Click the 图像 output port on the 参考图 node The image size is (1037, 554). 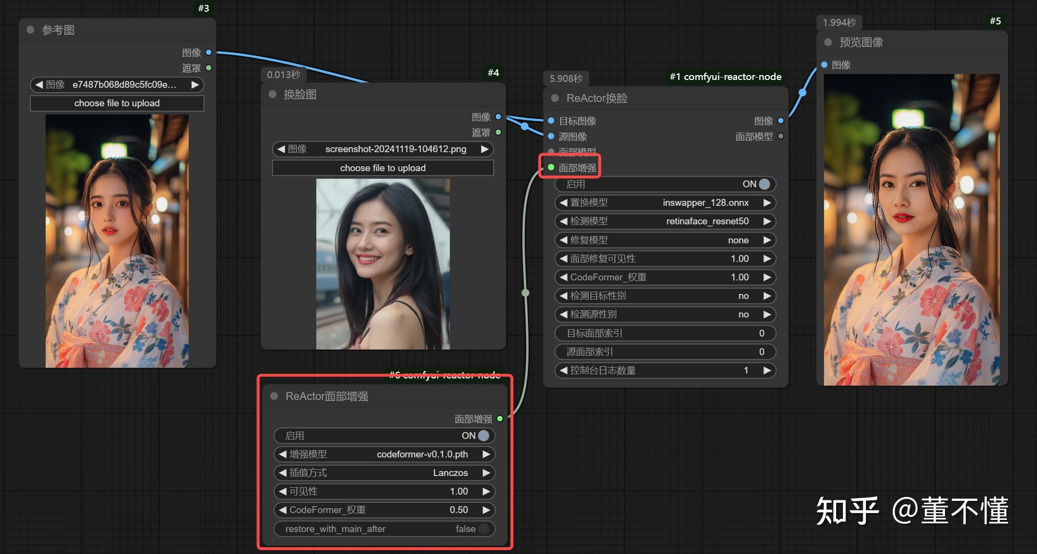pos(209,52)
